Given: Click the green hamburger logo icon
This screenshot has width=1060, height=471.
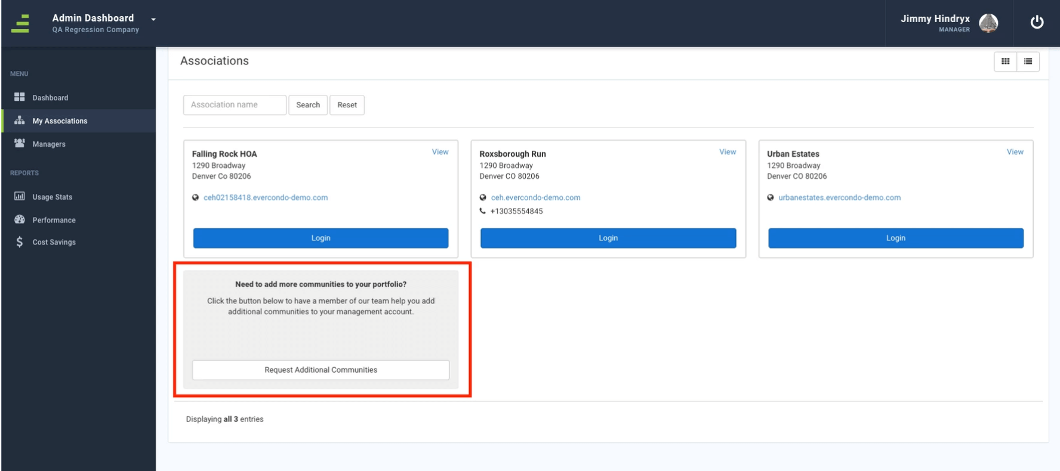Looking at the screenshot, I should tap(20, 23).
